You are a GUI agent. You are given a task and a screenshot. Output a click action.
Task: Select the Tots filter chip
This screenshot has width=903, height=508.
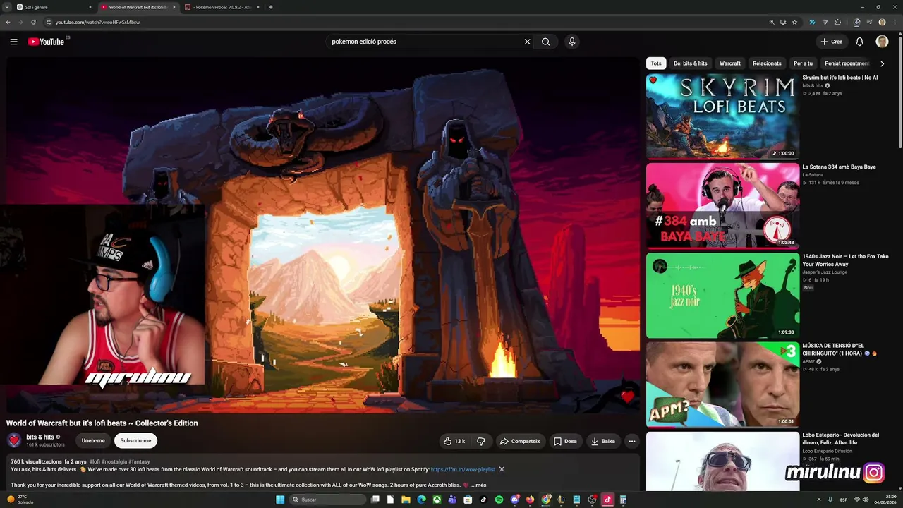[656, 64]
